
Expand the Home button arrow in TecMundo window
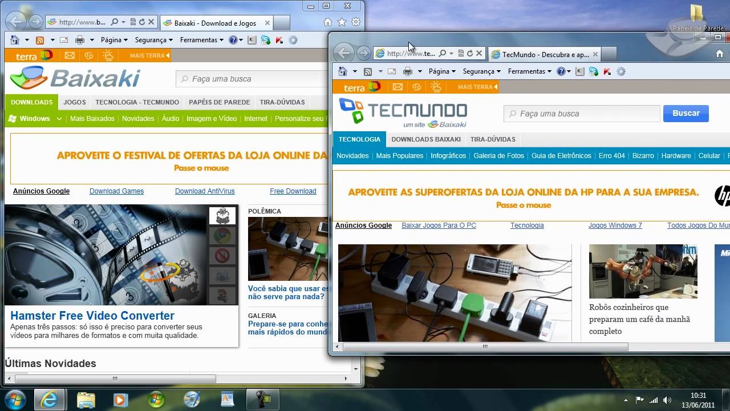tap(355, 71)
